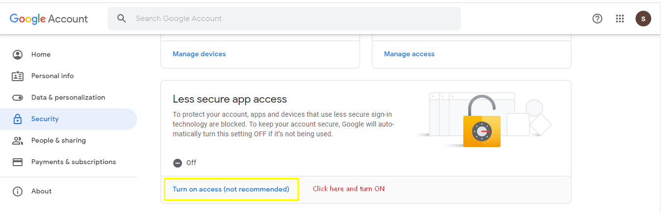Go to the Home menu item
The height and width of the screenshot is (213, 661).
tap(41, 54)
